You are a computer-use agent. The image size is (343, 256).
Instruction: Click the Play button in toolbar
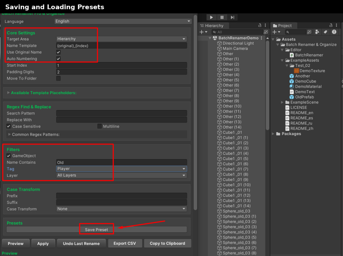click(x=211, y=17)
